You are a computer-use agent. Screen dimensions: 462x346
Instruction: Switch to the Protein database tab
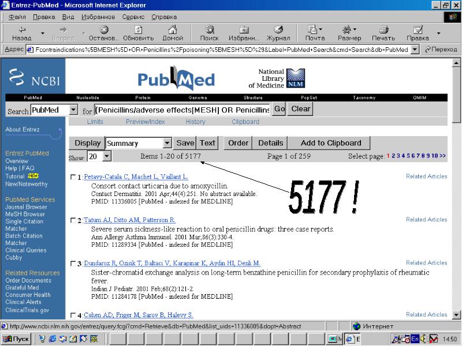click(143, 97)
